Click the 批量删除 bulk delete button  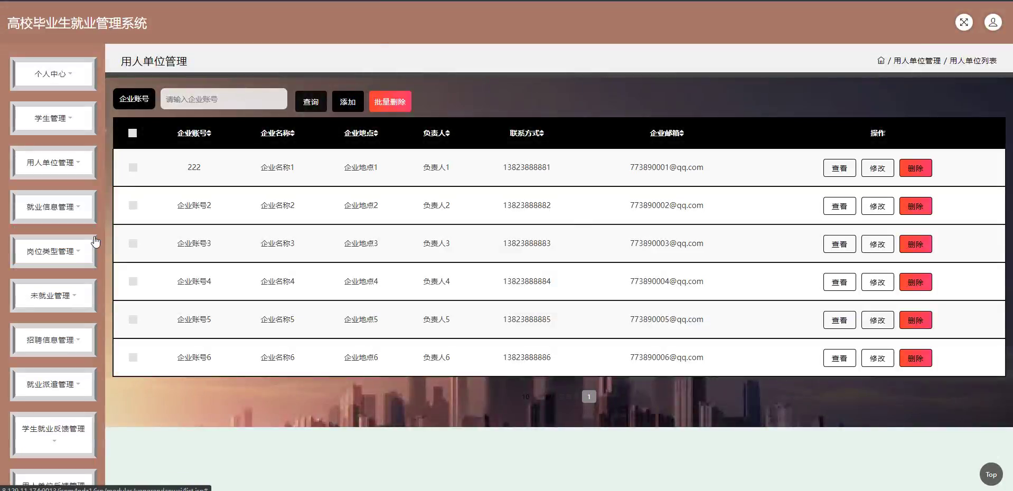390,101
